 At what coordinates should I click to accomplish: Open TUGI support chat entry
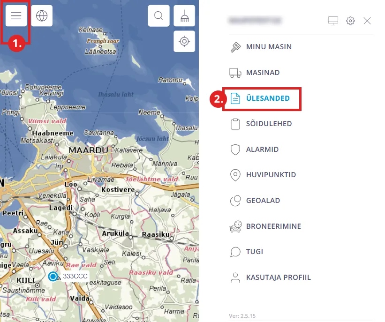[254, 252]
